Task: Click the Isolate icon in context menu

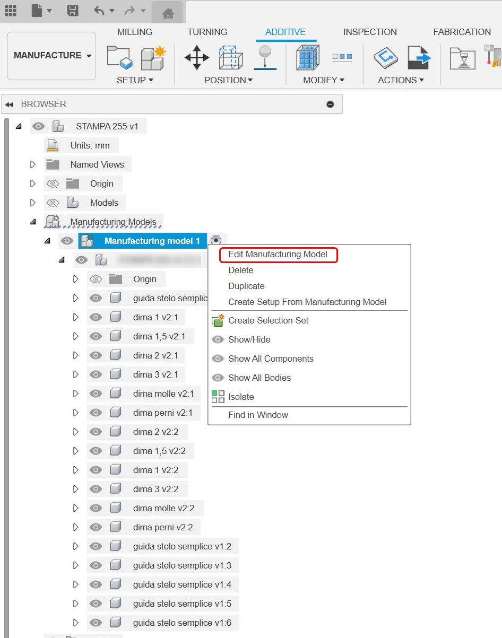Action: (x=219, y=396)
